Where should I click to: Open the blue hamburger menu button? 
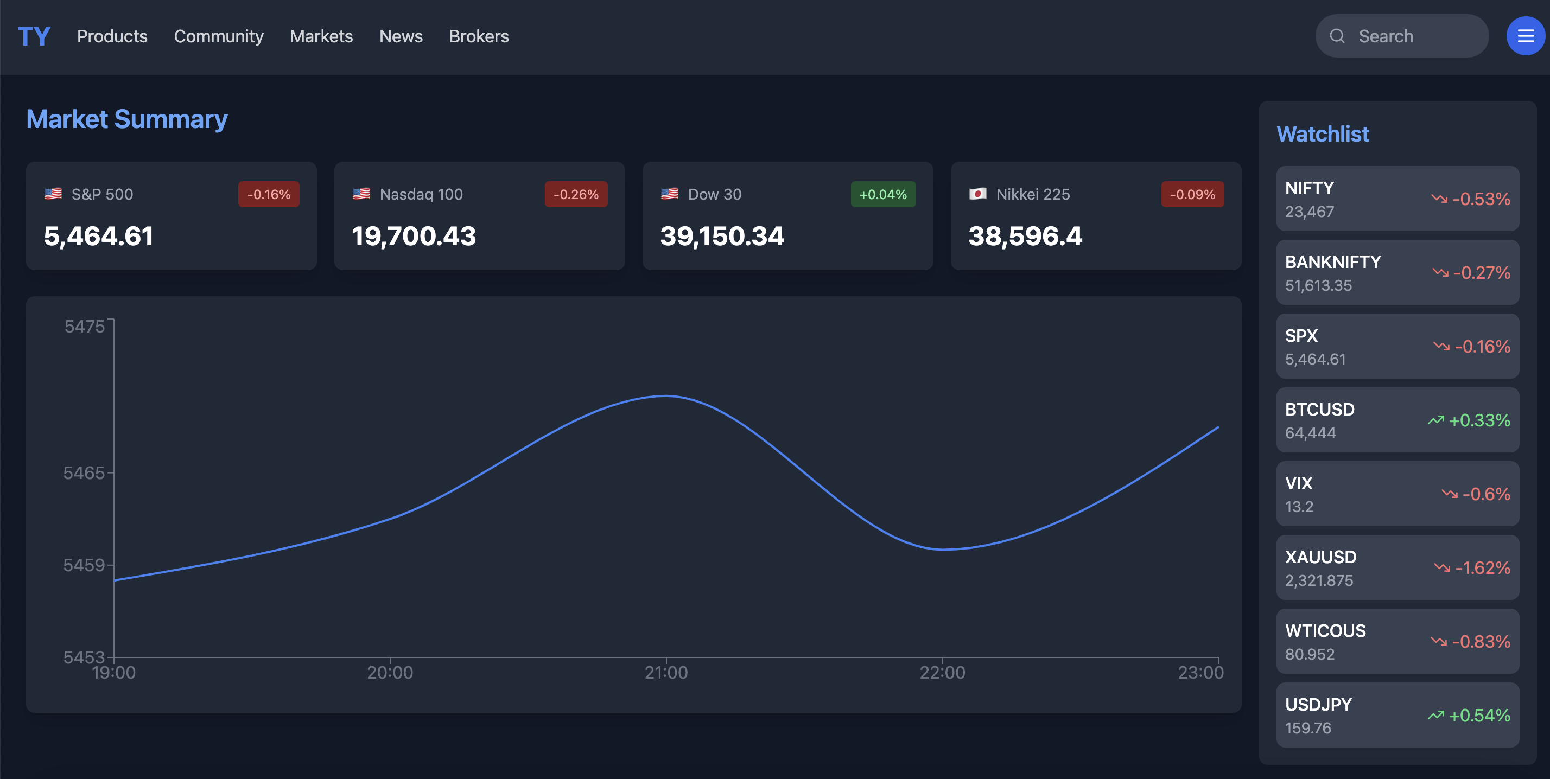1526,36
